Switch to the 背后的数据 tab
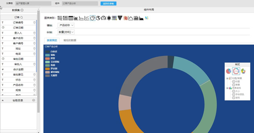The image size is (254, 133). pyautogui.click(x=70, y=40)
